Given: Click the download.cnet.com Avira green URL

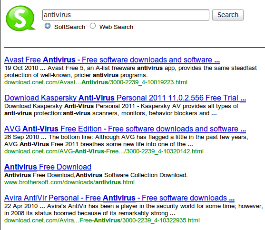Looking at the screenshot, I should click(x=102, y=220).
